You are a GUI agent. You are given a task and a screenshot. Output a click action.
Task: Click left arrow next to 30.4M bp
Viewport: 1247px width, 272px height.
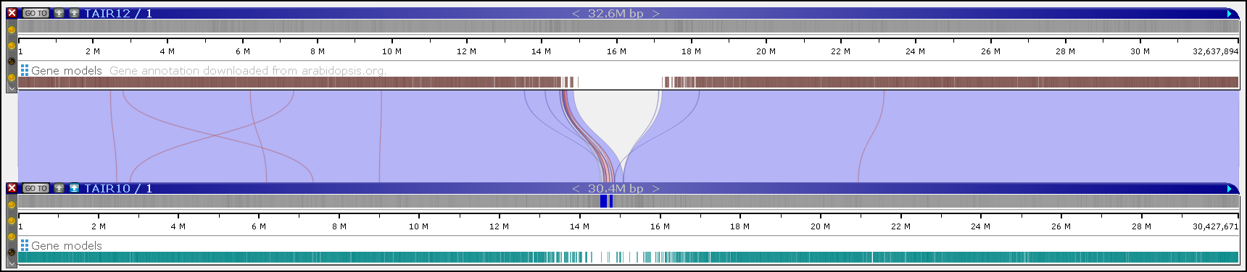[576, 188]
